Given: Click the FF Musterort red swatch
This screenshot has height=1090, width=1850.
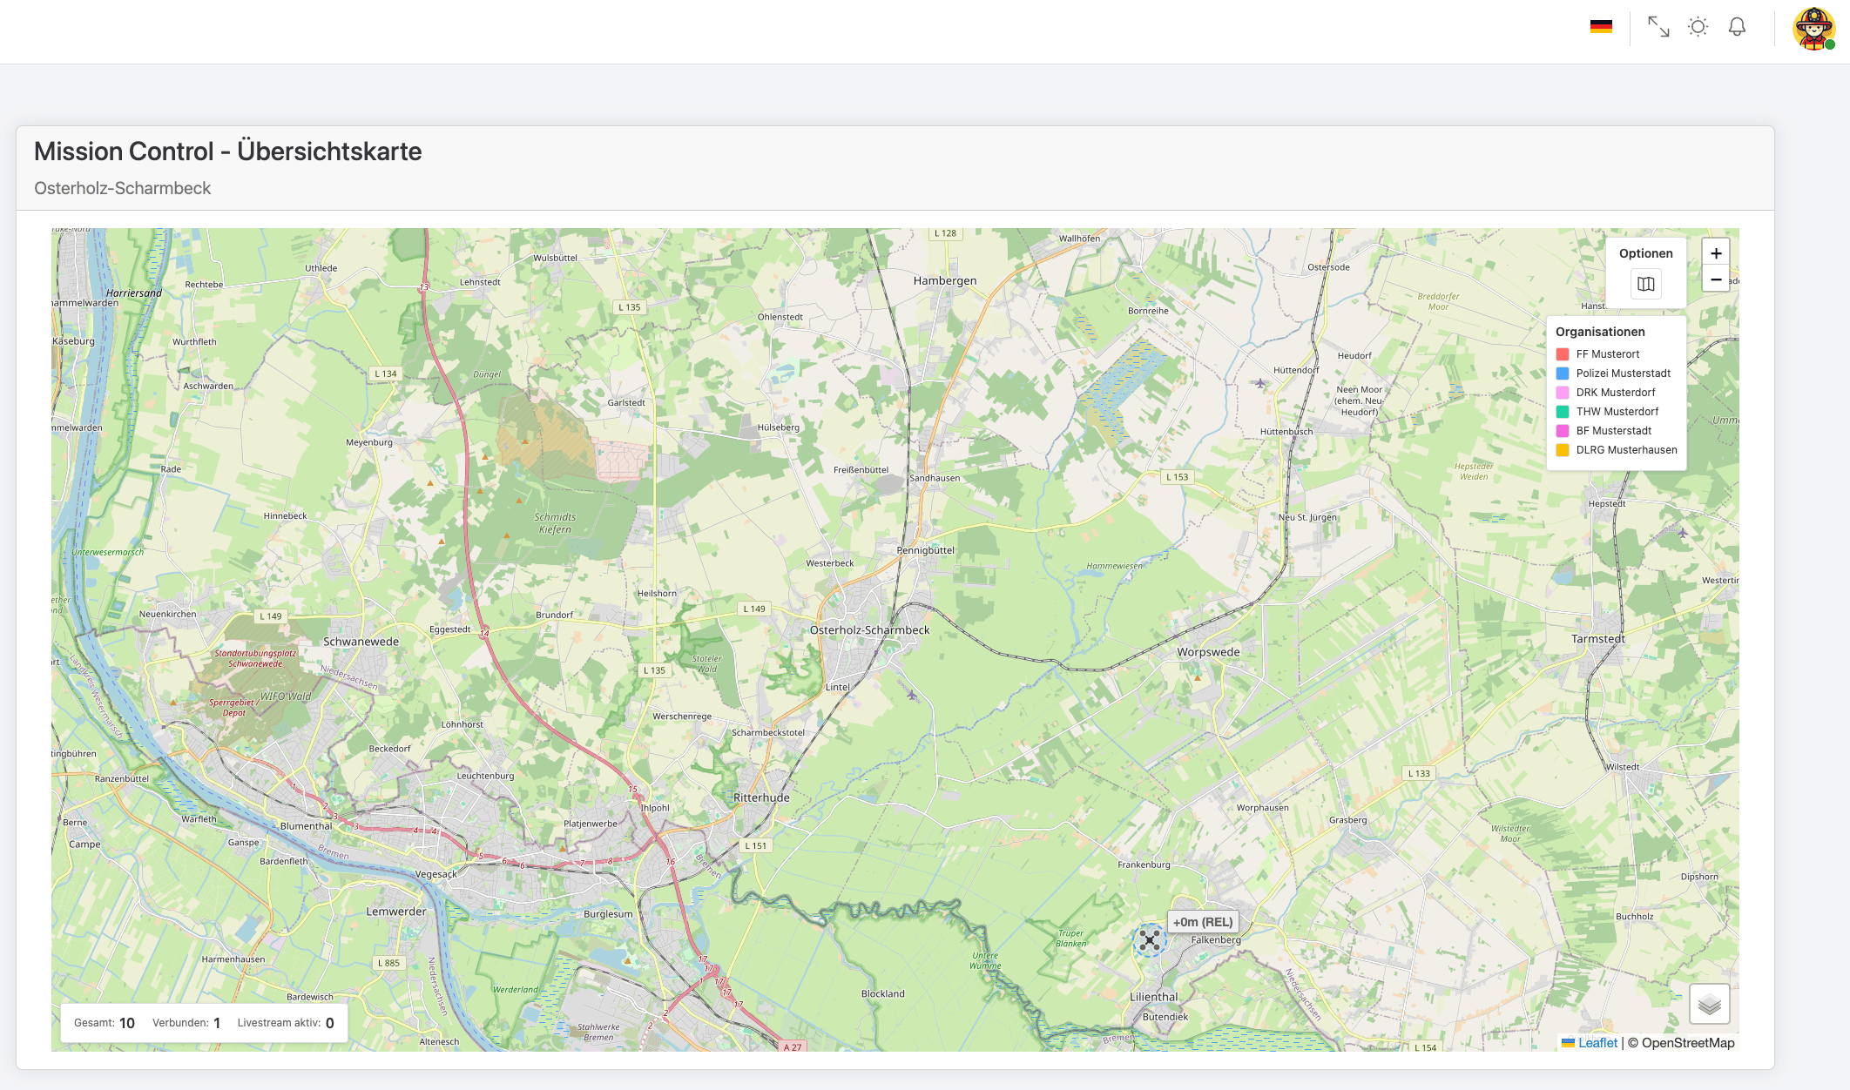Looking at the screenshot, I should [x=1563, y=354].
